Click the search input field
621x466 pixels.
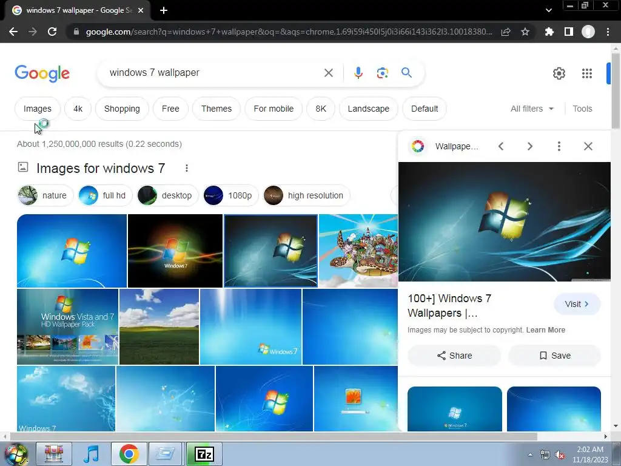(214, 73)
